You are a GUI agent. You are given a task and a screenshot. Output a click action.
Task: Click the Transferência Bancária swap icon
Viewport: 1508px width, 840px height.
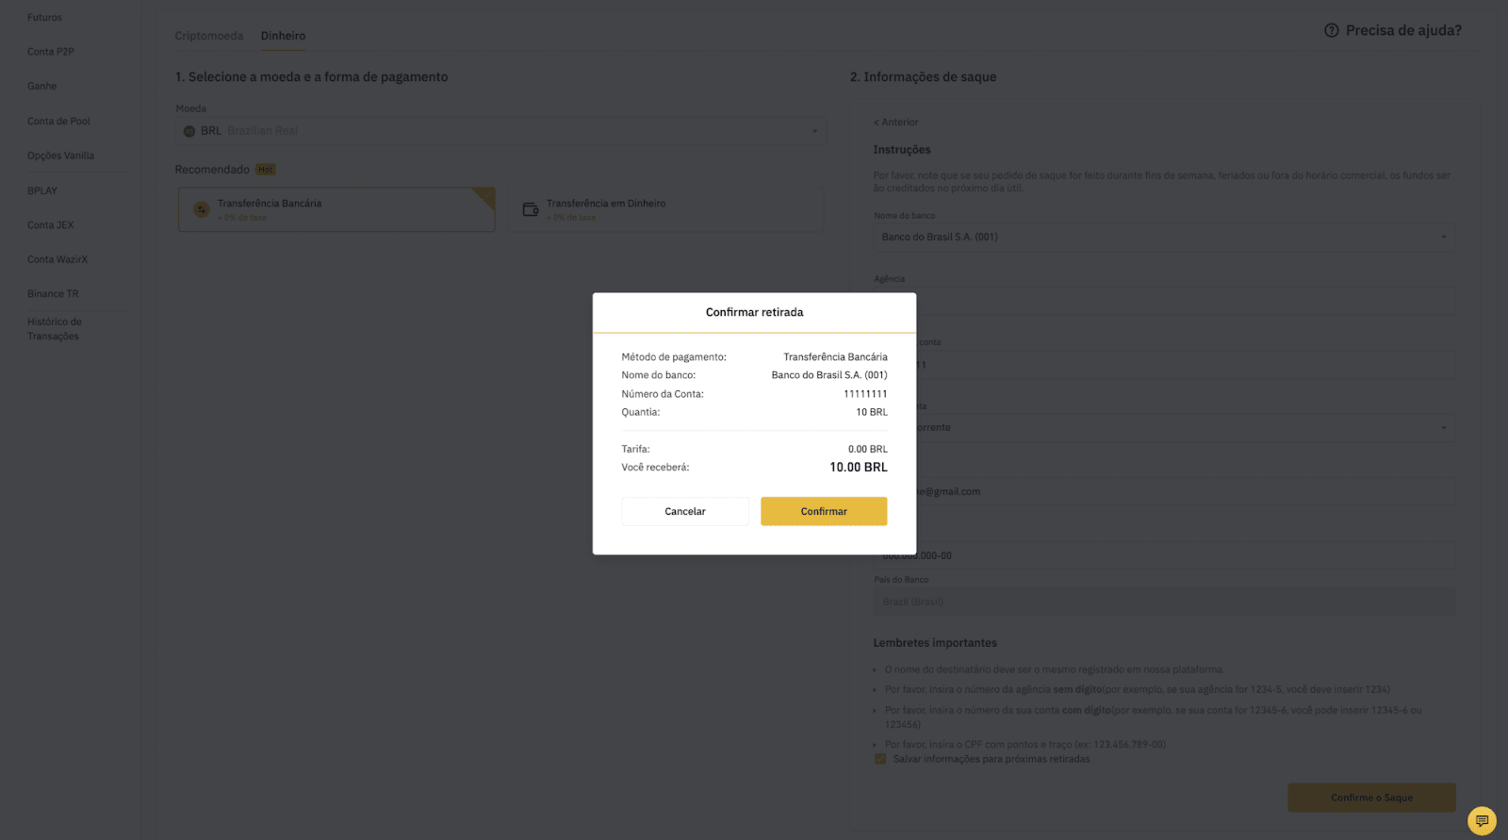tap(201, 209)
